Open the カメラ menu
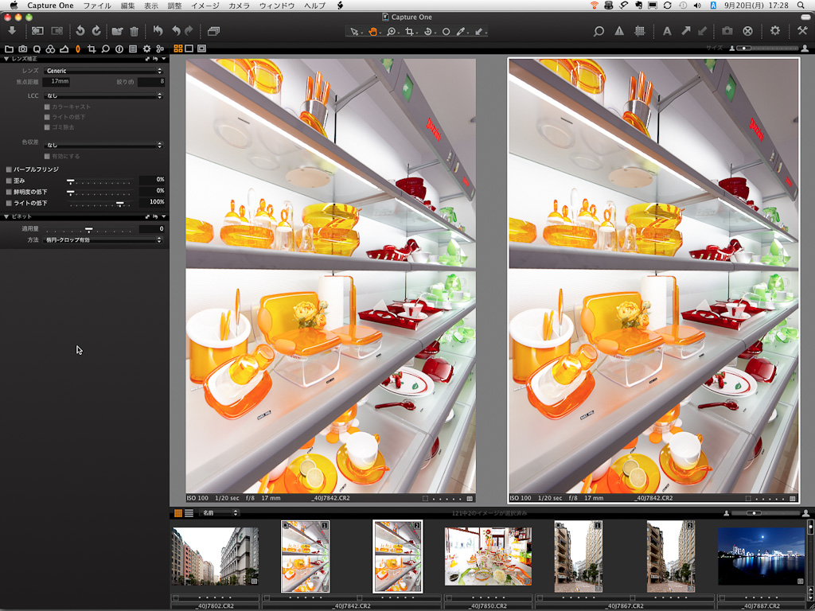This screenshot has height=611, width=815. point(239,6)
